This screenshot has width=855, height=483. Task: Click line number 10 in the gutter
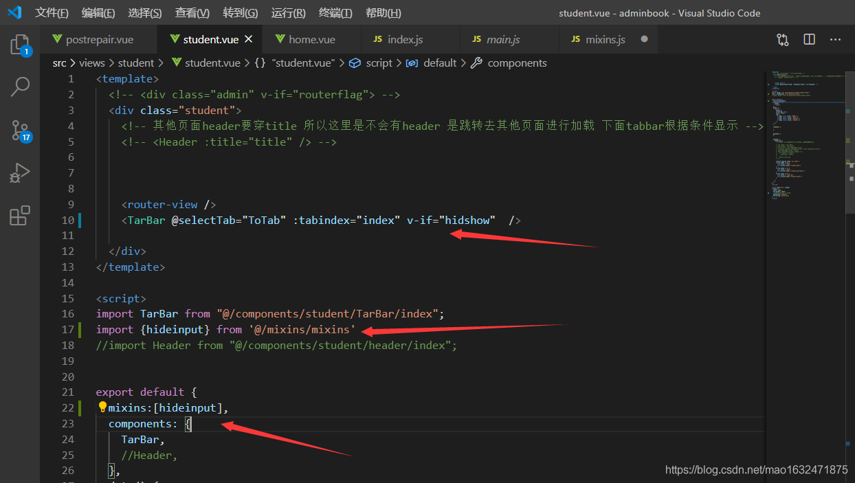[67, 220]
